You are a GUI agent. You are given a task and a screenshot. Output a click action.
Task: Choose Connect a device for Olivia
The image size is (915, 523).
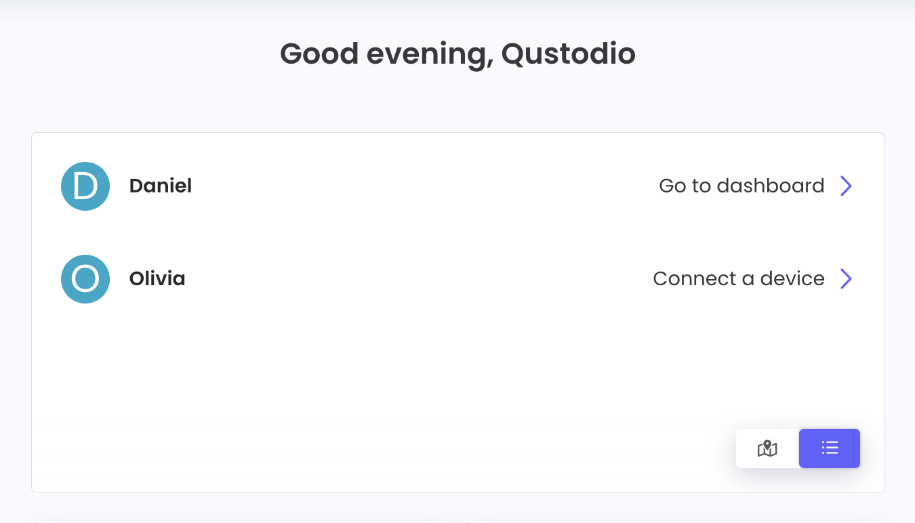click(x=739, y=279)
